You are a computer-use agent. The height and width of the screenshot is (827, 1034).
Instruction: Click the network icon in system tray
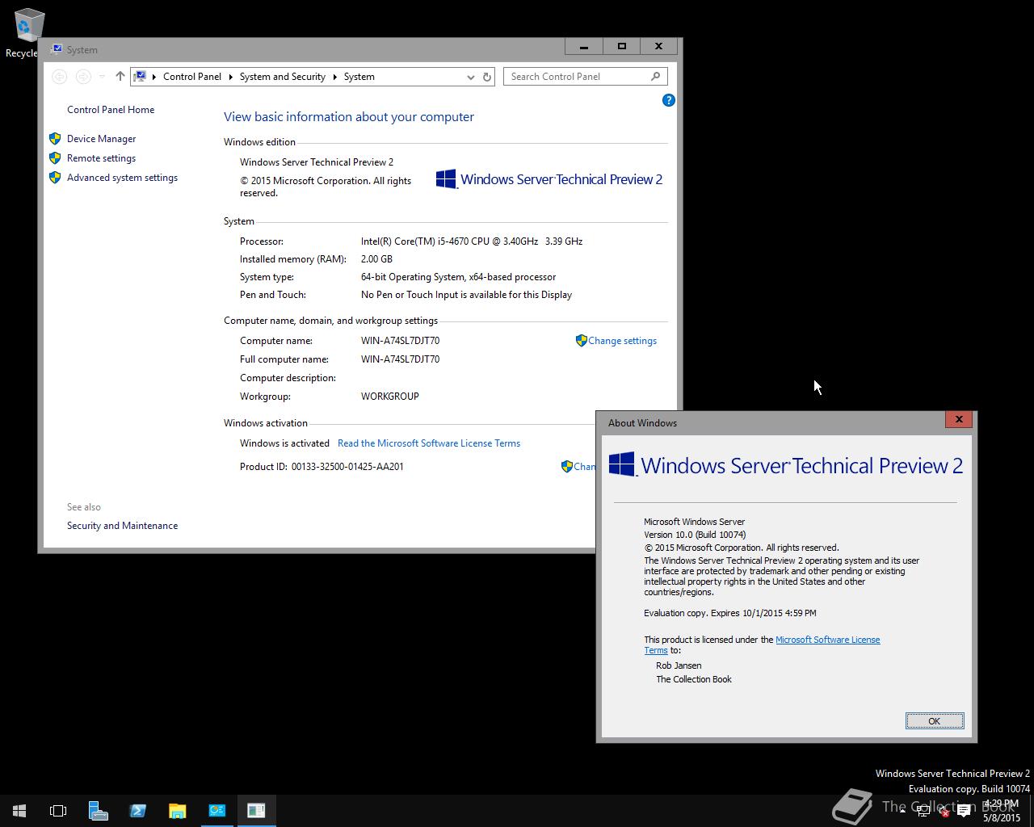coord(923,812)
